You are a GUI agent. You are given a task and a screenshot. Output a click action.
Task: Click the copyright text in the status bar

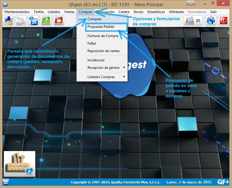(116, 182)
